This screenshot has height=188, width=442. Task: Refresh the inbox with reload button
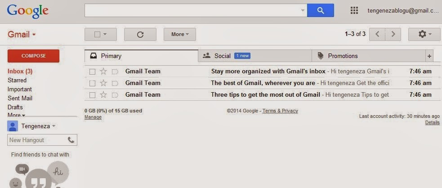pyautogui.click(x=140, y=34)
